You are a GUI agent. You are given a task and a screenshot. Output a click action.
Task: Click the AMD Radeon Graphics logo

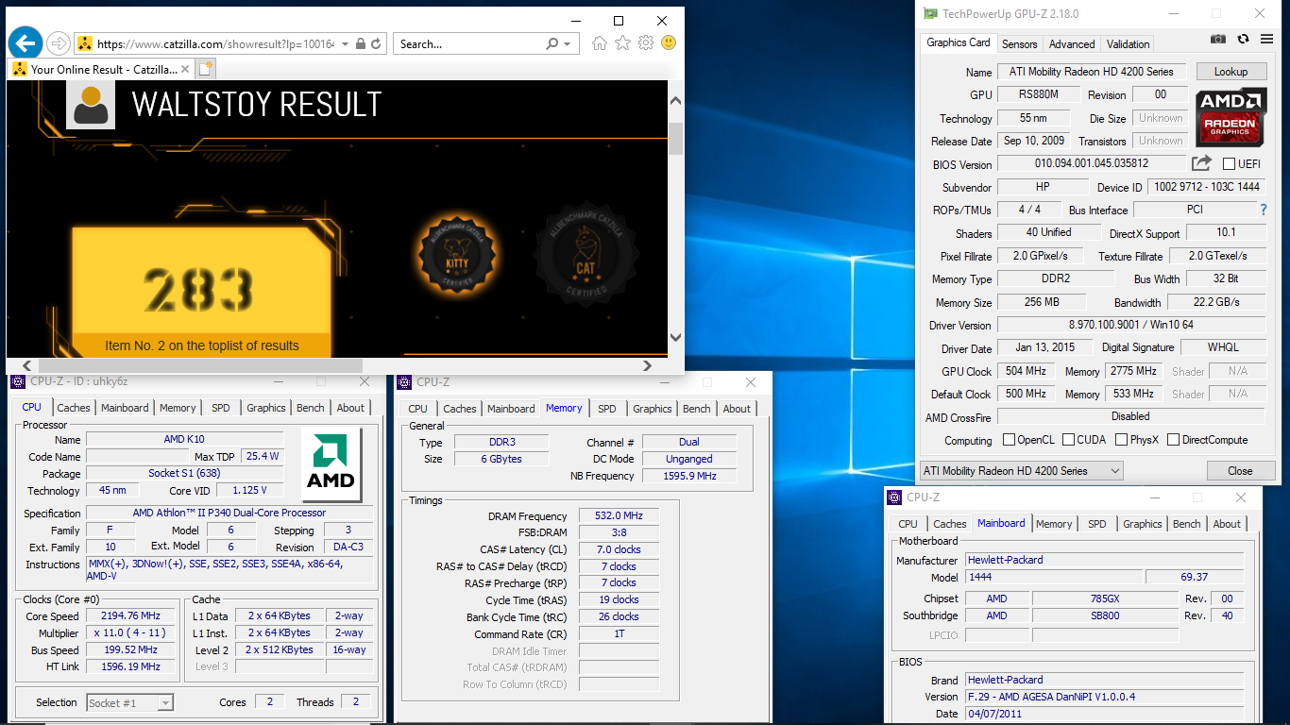(1231, 117)
